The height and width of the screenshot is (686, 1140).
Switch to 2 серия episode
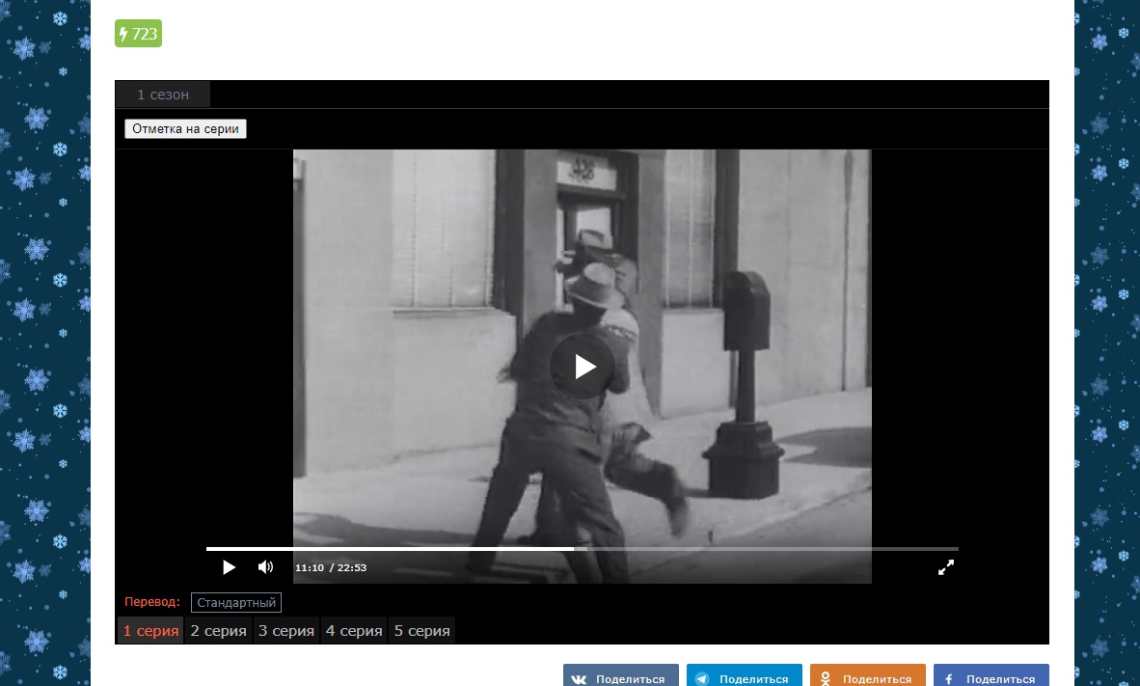(x=218, y=631)
